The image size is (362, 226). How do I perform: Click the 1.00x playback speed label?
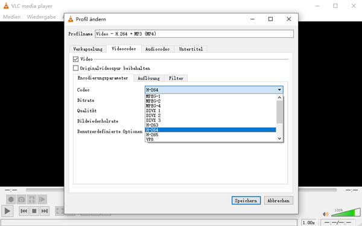(309, 222)
